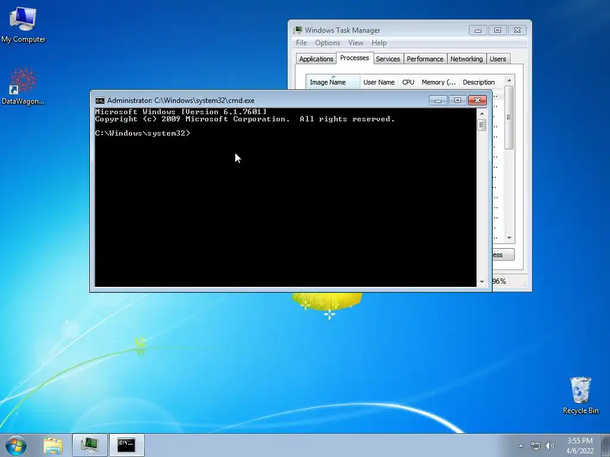This screenshot has height=457, width=610.
Task: Click Task Manager scrollbar up arrow
Action: tap(509, 80)
